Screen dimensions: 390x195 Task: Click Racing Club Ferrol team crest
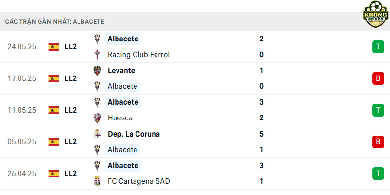[x=97, y=55]
